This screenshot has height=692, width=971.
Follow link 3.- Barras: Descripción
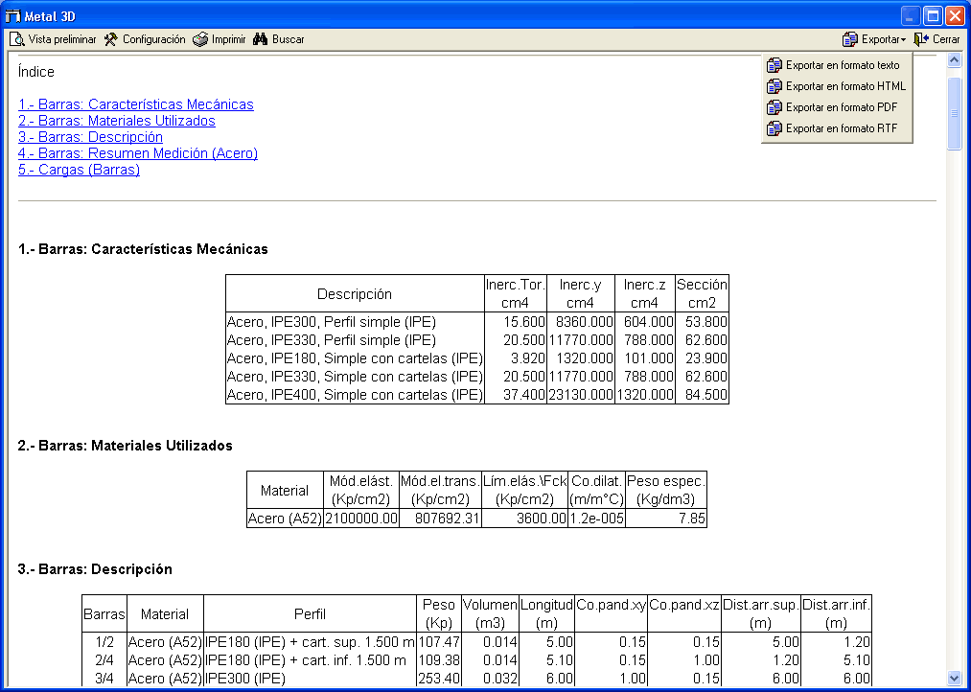tap(90, 137)
